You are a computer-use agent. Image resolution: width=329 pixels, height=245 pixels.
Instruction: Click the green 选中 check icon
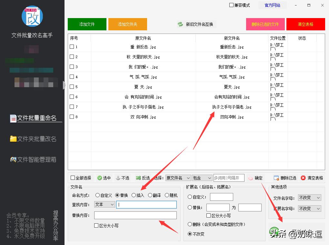pyautogui.click(x=99, y=178)
